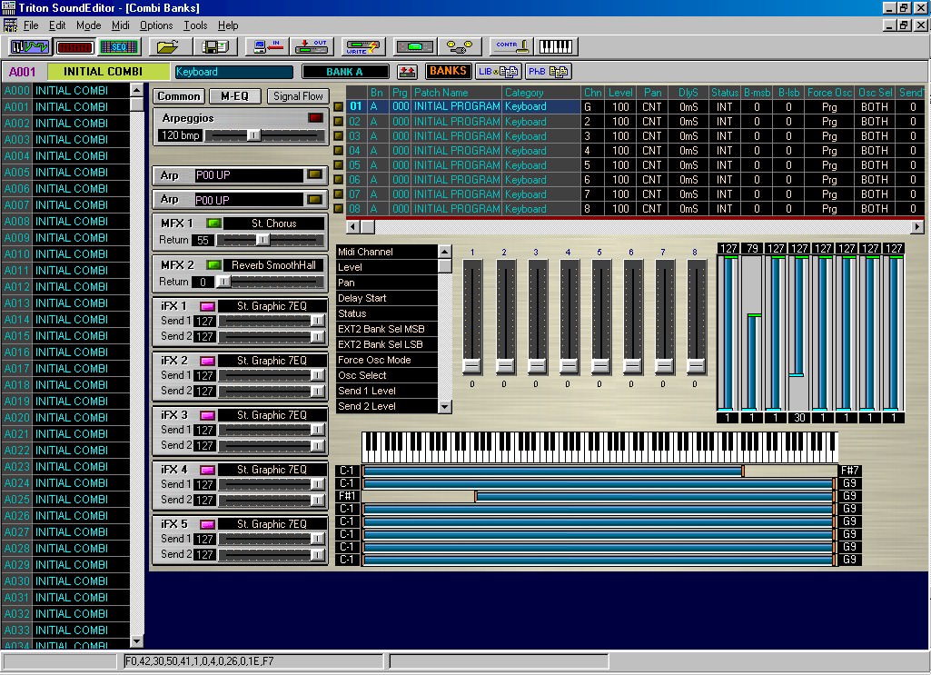931x675 pixels.
Task: Click the WRITE toolbar icon
Action: [362, 46]
